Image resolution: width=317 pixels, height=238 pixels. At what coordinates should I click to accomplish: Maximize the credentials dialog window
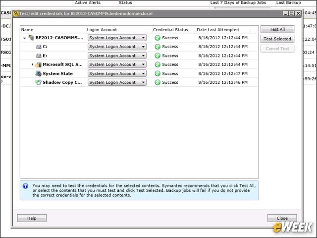coord(292,13)
